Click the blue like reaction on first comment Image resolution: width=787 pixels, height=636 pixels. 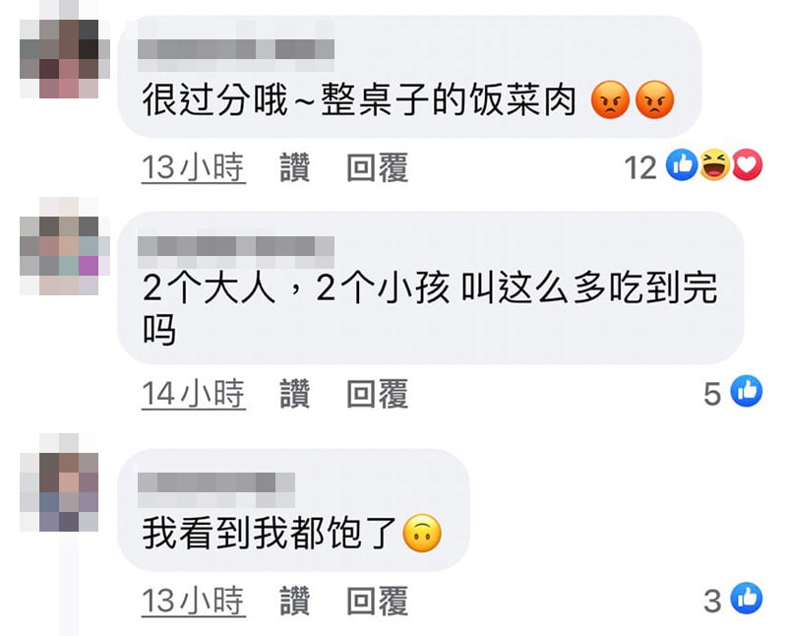(682, 164)
